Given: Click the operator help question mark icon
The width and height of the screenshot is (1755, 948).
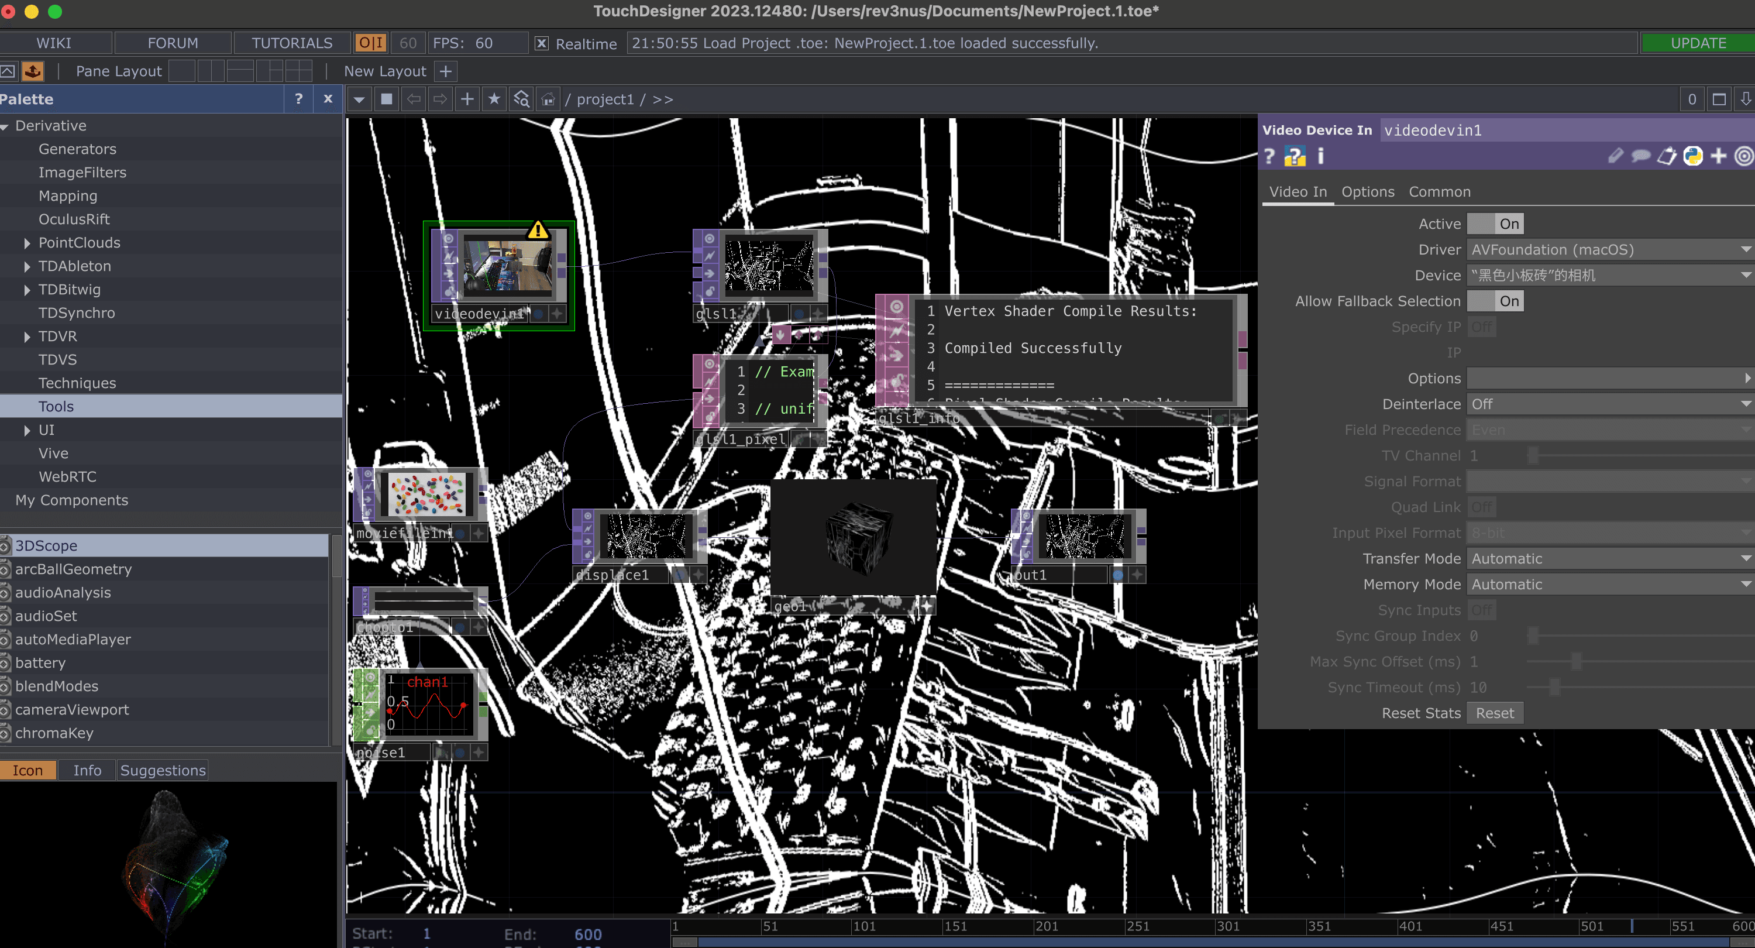Looking at the screenshot, I should [1268, 157].
